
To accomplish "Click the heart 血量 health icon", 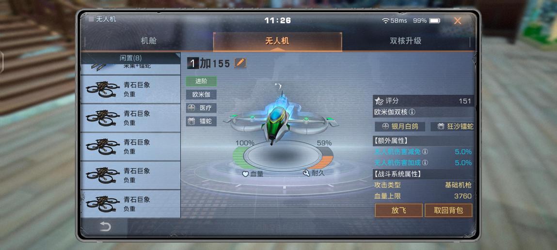I will click(245, 174).
